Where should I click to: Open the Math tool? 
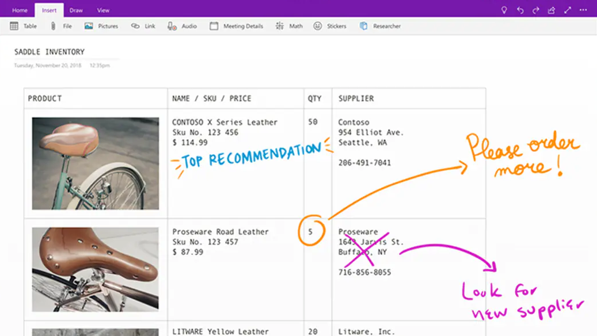[x=288, y=25]
